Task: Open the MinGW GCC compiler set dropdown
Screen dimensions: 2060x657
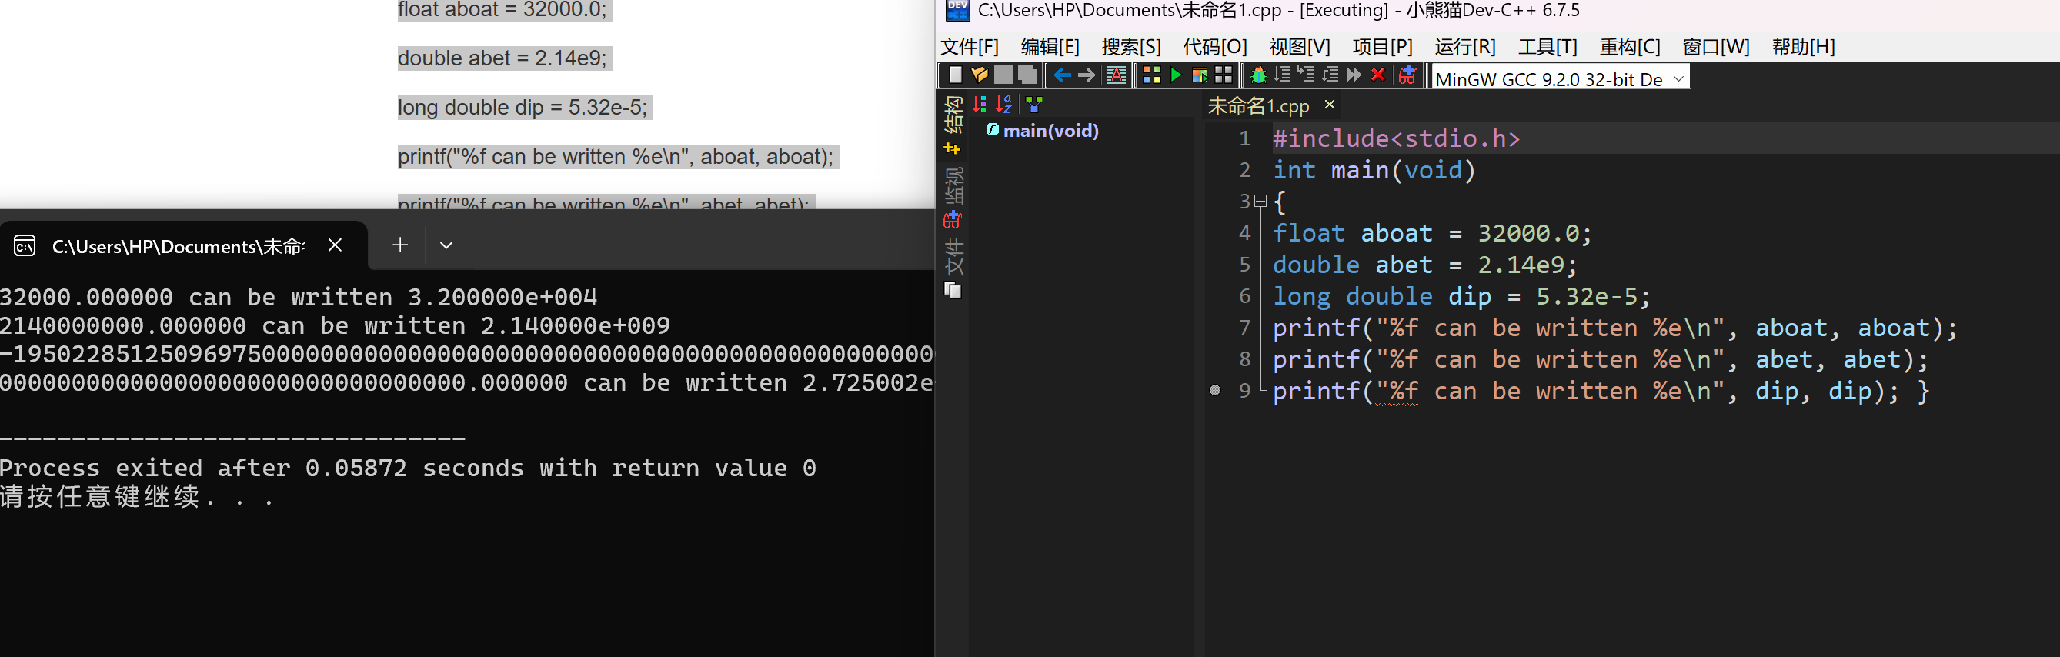Action: point(1560,78)
